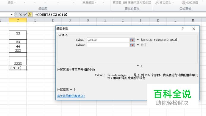Click 公式求值 in the ribbon
Viewport: 206px width, 116px height.
(x=190, y=2)
